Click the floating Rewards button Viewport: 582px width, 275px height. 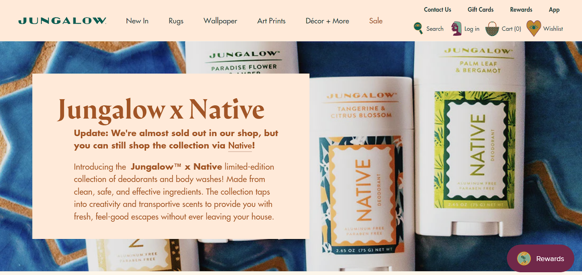coord(541,259)
